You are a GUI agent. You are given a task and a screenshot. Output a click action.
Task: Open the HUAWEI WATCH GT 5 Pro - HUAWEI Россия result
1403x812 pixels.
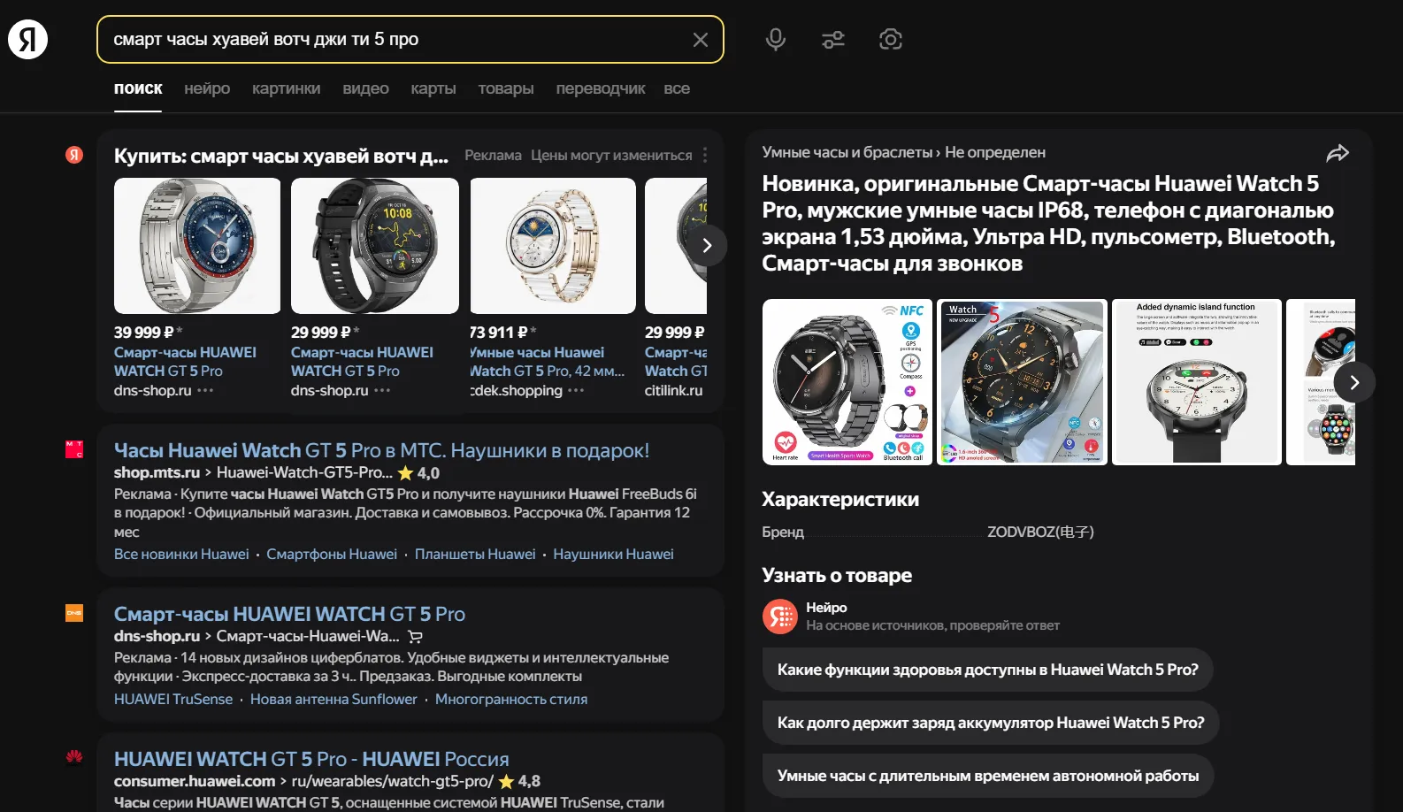point(311,759)
